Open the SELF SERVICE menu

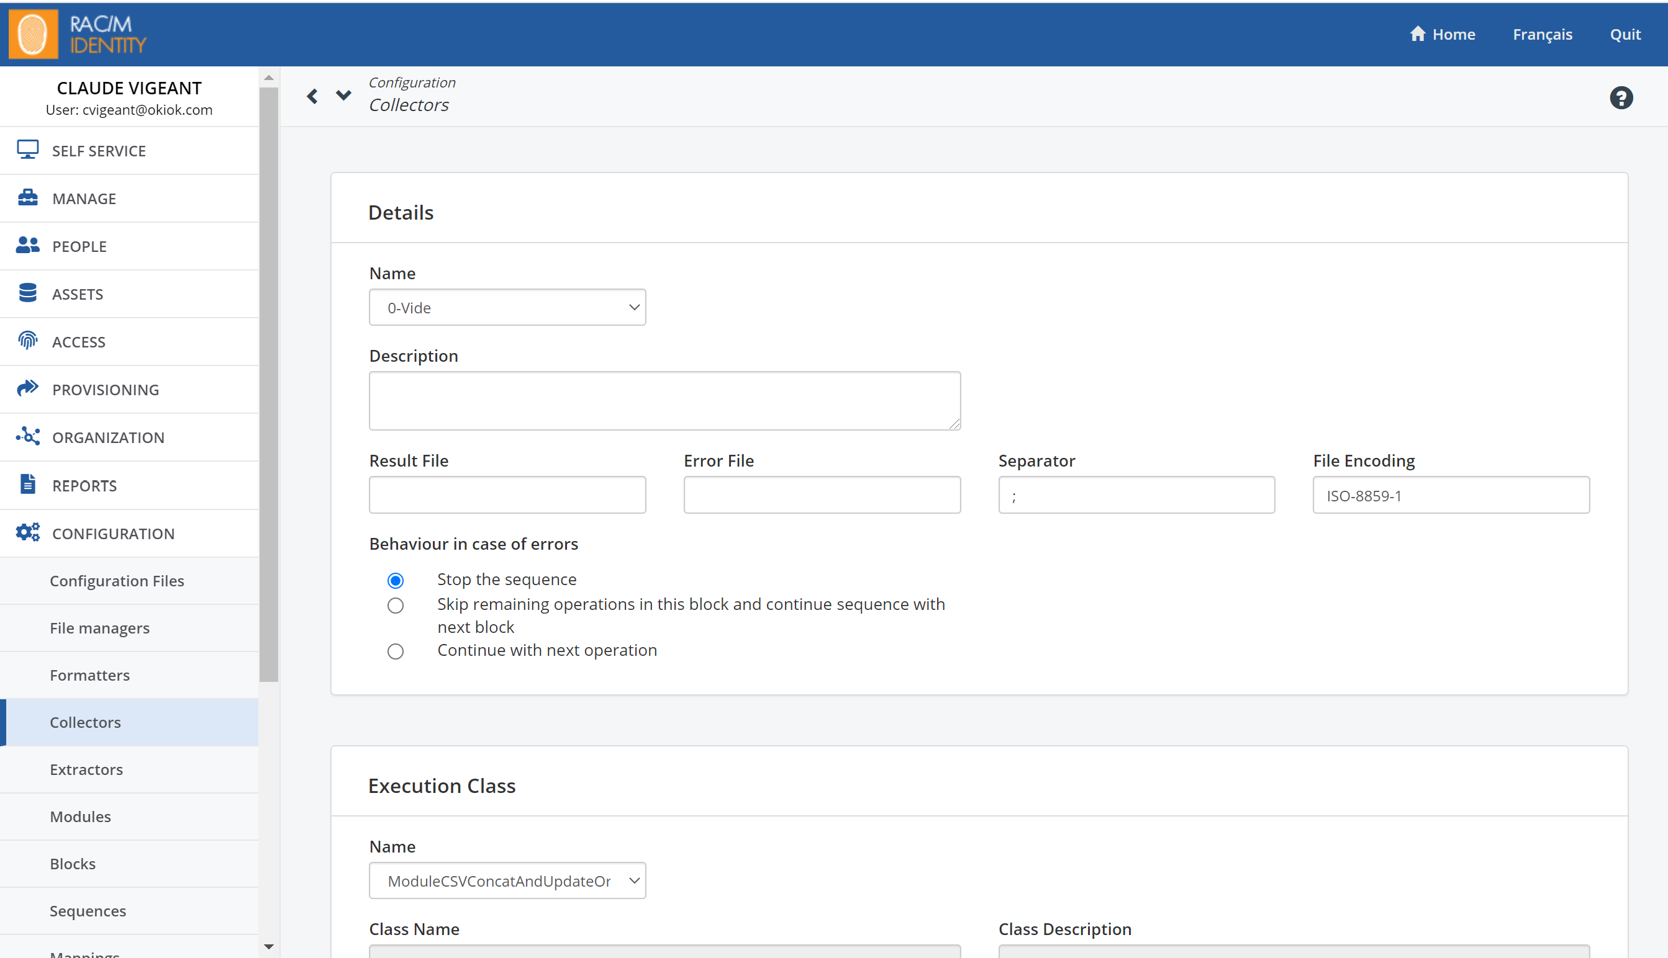pyautogui.click(x=129, y=151)
